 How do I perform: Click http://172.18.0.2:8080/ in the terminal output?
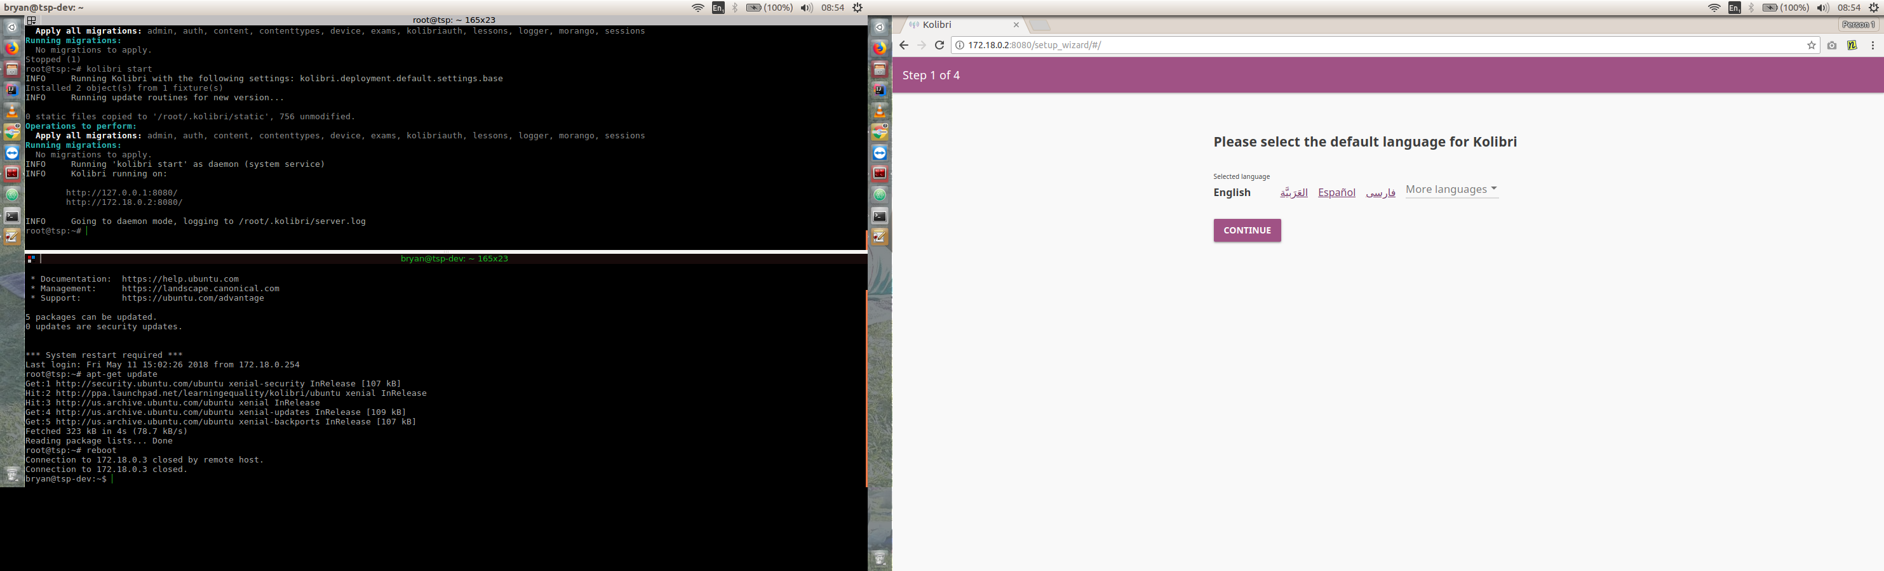124,202
